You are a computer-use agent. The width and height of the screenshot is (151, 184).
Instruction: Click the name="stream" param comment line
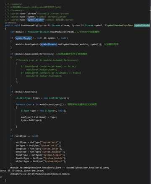coord(37,14)
